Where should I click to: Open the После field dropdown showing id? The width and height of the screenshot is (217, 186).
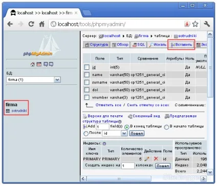click(x=115, y=133)
